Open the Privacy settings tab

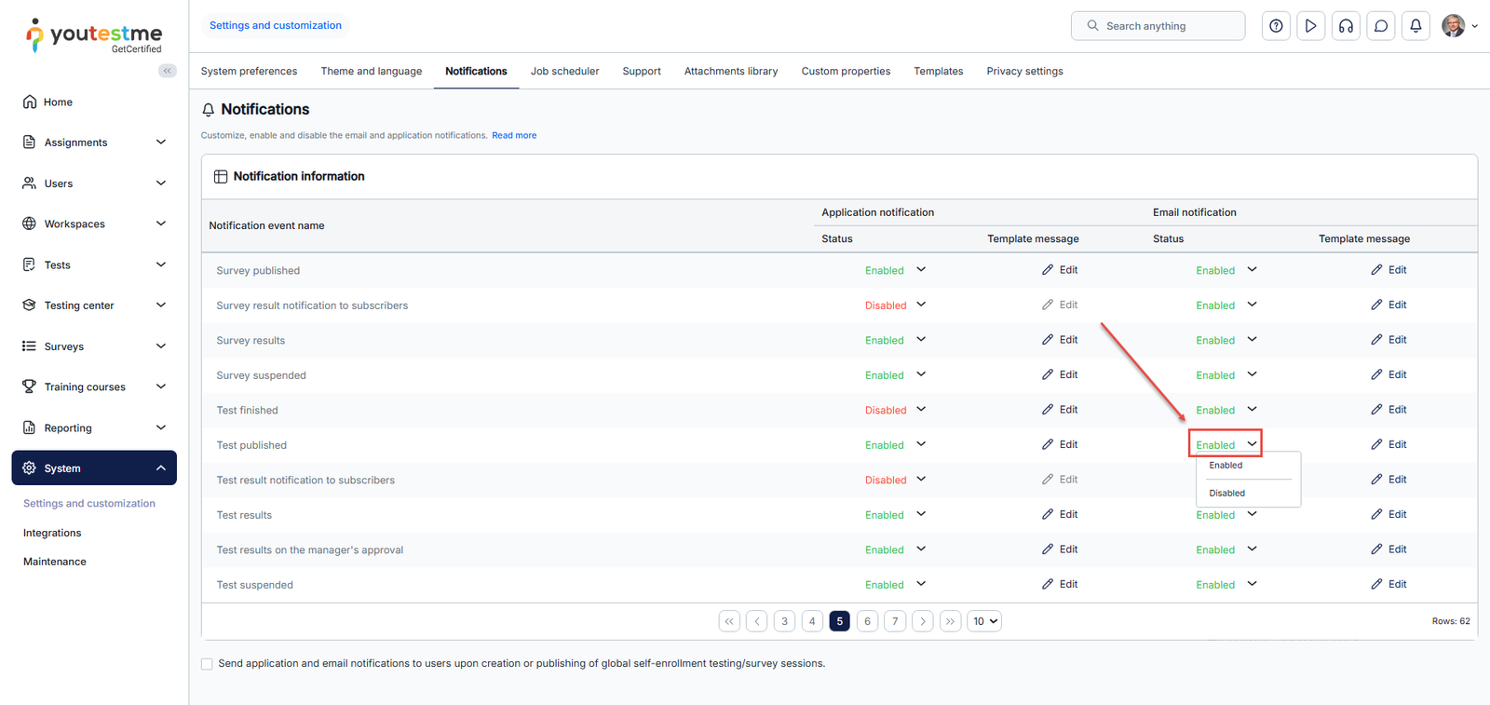(x=1024, y=71)
